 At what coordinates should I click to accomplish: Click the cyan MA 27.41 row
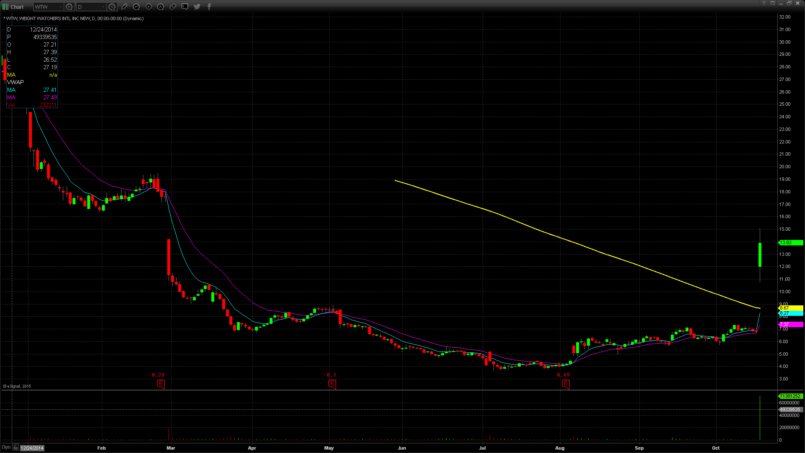click(32, 90)
